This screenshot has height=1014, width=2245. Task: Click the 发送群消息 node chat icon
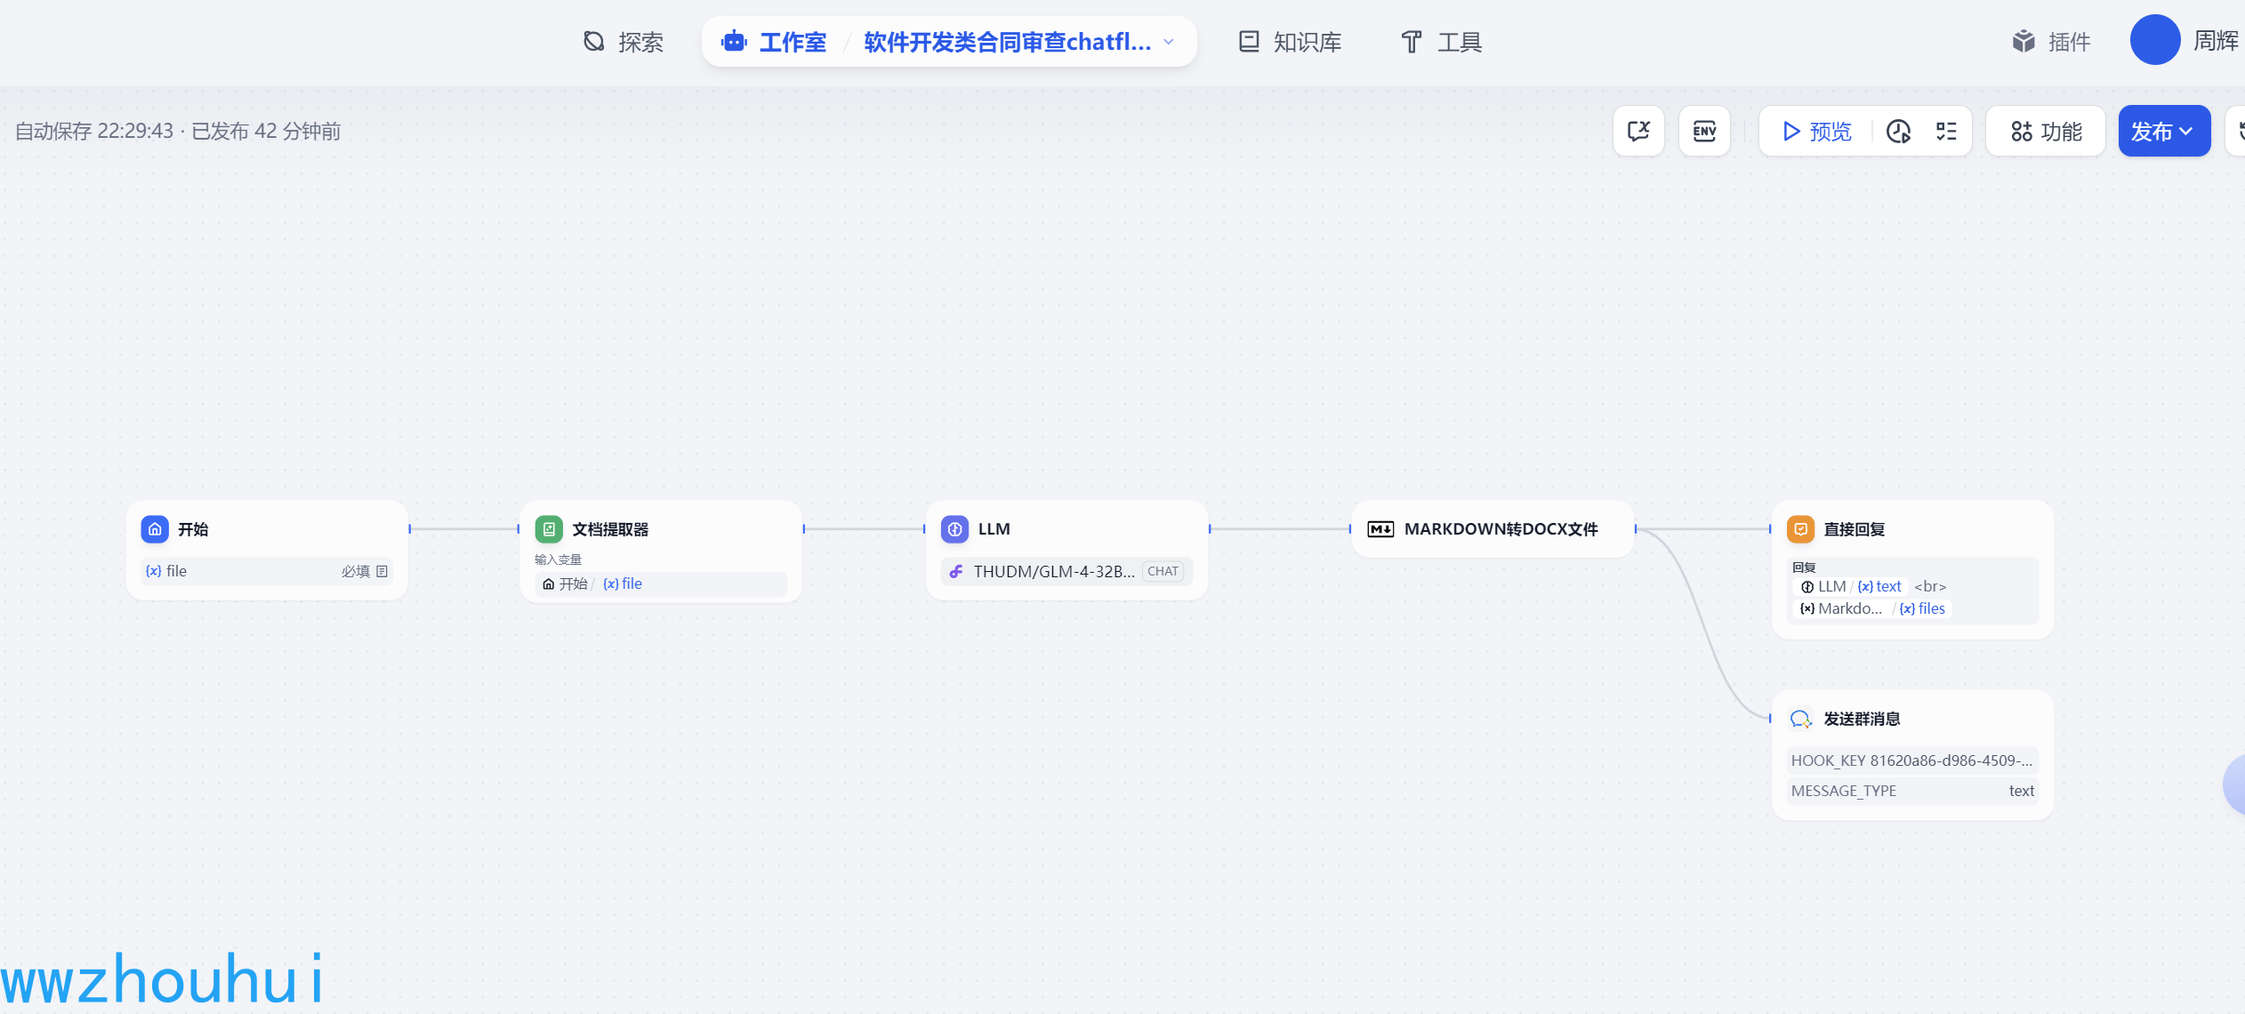[x=1800, y=719]
